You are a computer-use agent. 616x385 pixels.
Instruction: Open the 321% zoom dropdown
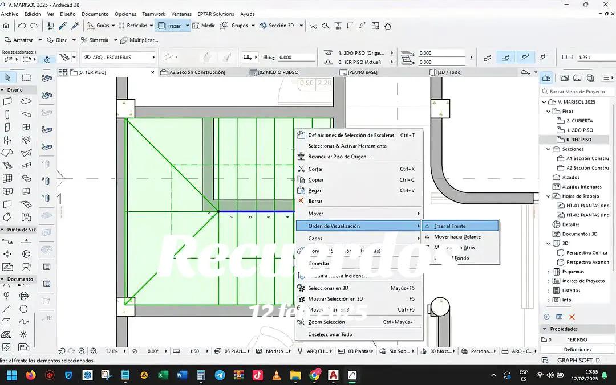pyautogui.click(x=125, y=351)
